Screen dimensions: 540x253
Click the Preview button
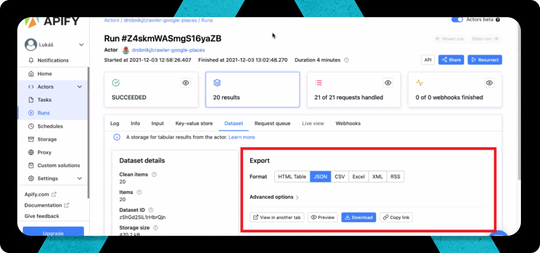coord(323,217)
